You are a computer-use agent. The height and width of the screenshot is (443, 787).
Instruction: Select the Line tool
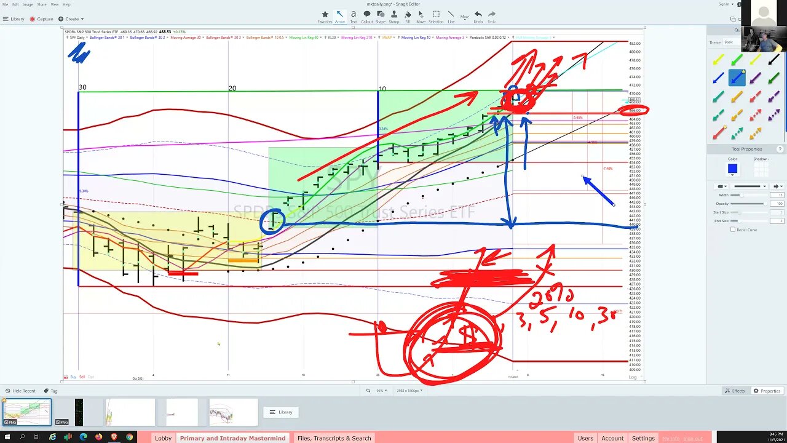(x=451, y=16)
